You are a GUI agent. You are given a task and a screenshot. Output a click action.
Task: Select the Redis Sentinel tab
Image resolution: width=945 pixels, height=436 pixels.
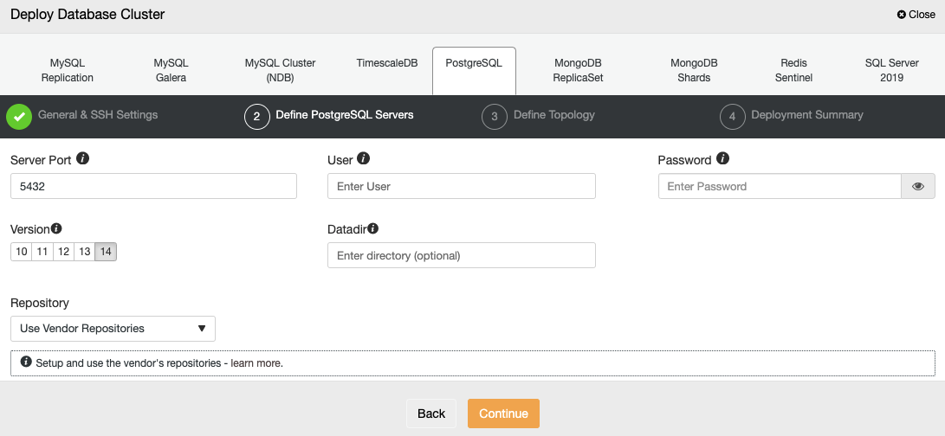point(793,70)
